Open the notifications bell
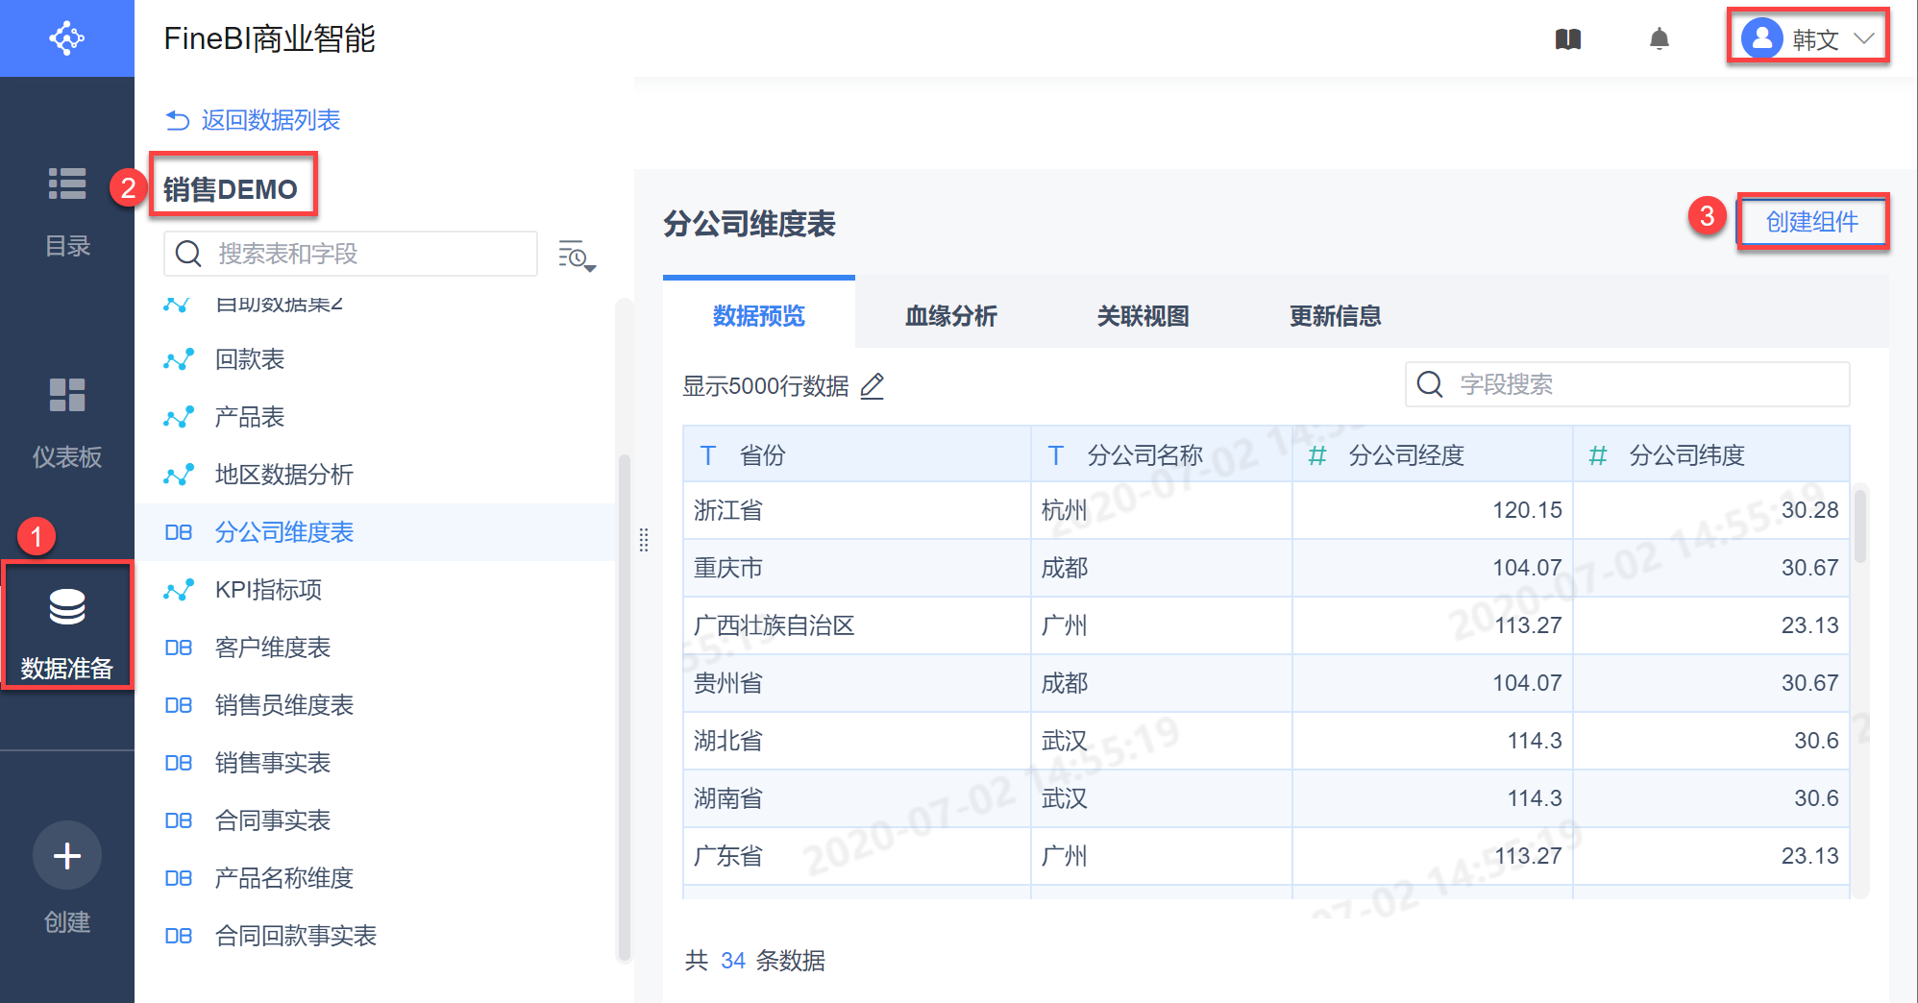The width and height of the screenshot is (1918, 1003). tap(1659, 39)
